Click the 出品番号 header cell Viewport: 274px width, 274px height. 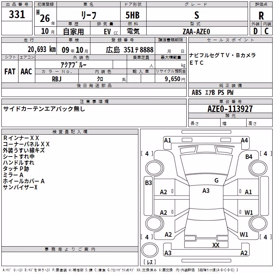(x=17, y=4)
